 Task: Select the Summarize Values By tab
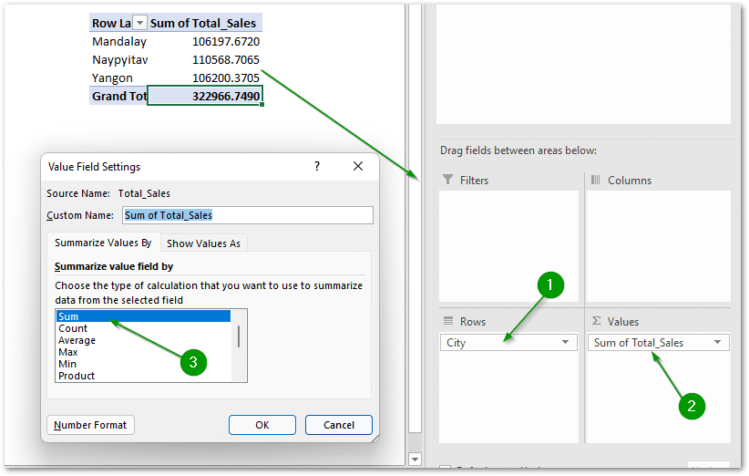103,243
